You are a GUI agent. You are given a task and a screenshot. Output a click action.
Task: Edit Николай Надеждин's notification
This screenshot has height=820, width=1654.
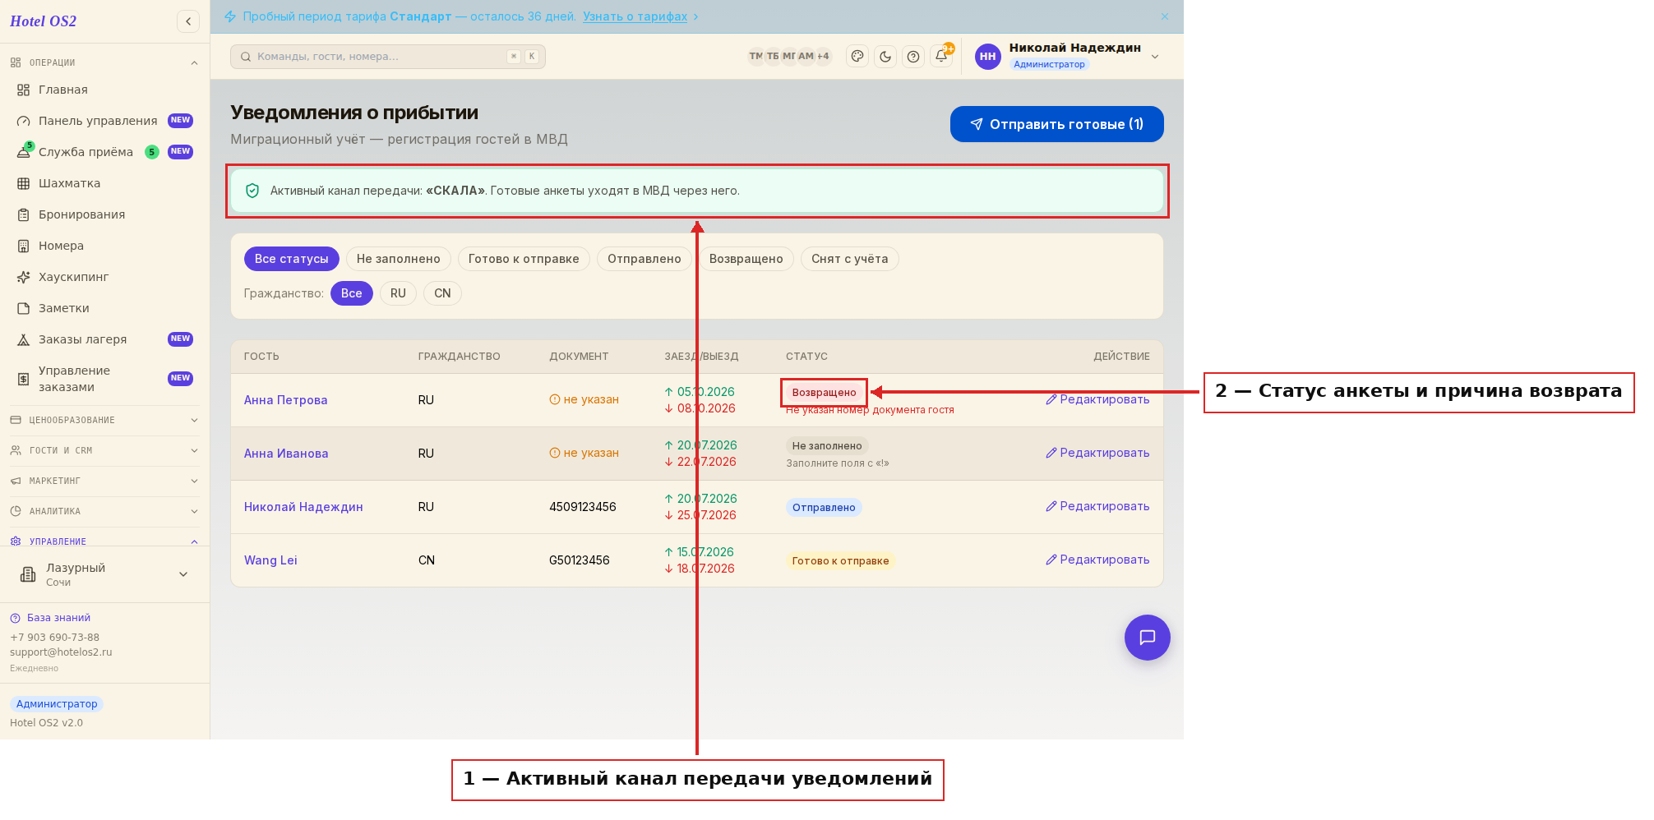(x=1097, y=506)
